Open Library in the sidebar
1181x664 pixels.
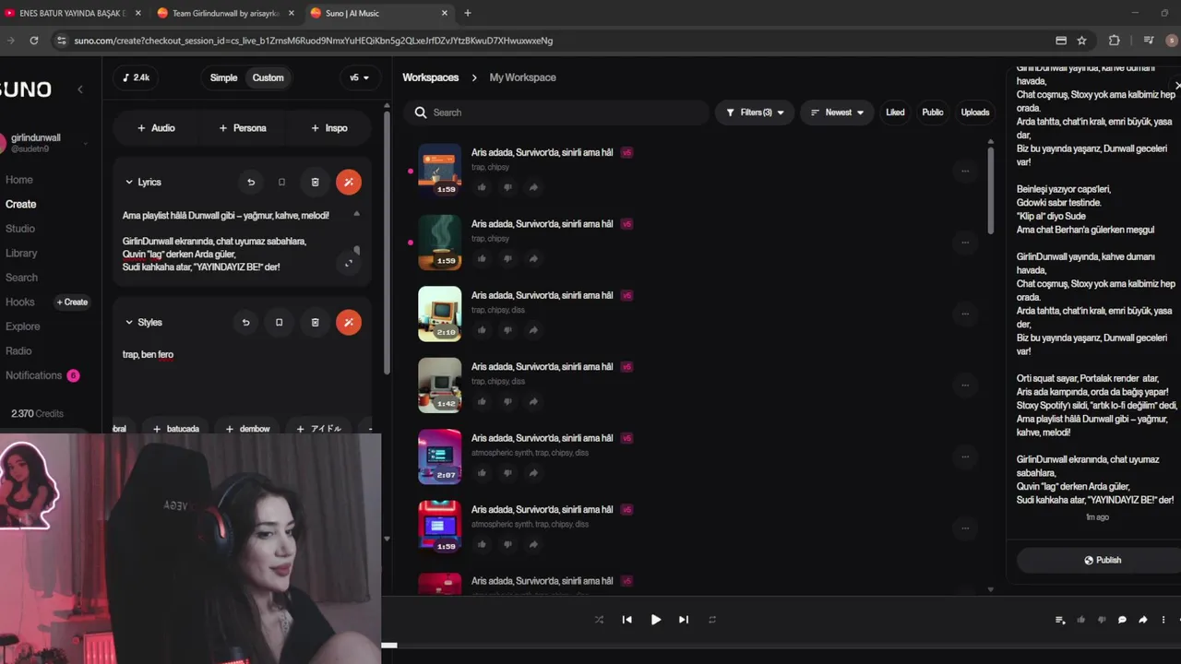coord(21,253)
